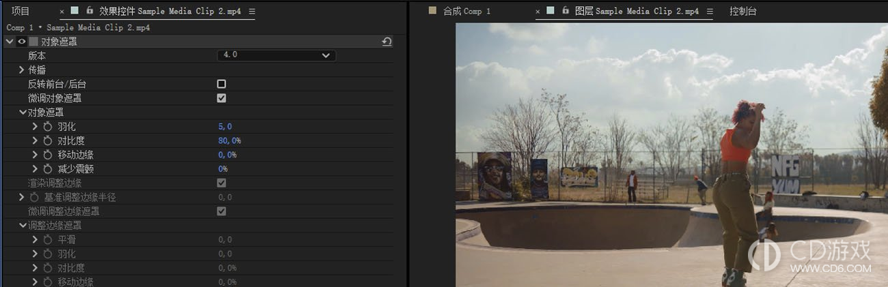This screenshot has width=888, height=287.
Task: Expand the 传播 section
Action: 22,70
